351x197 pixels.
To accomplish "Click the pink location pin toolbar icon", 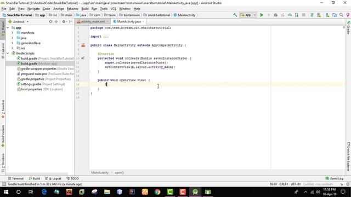I will tap(348, 15).
